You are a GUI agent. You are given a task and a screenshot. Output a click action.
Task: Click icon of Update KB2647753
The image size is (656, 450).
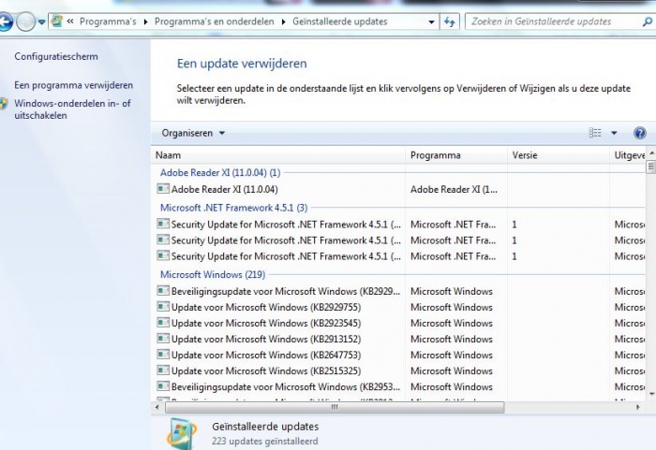163,355
